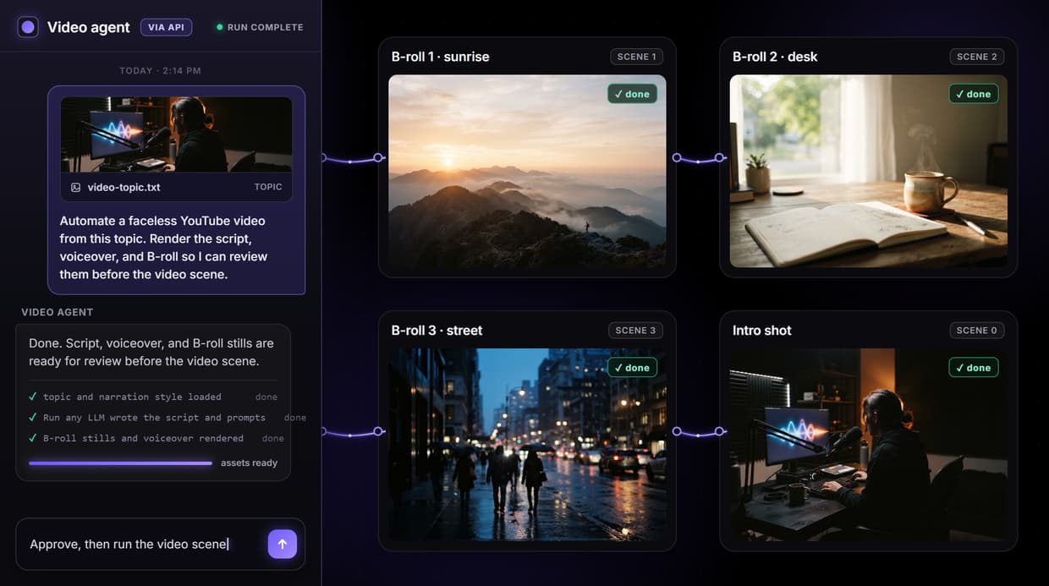
Task: Open the B-roll 2 desk image
Action: click(869, 172)
